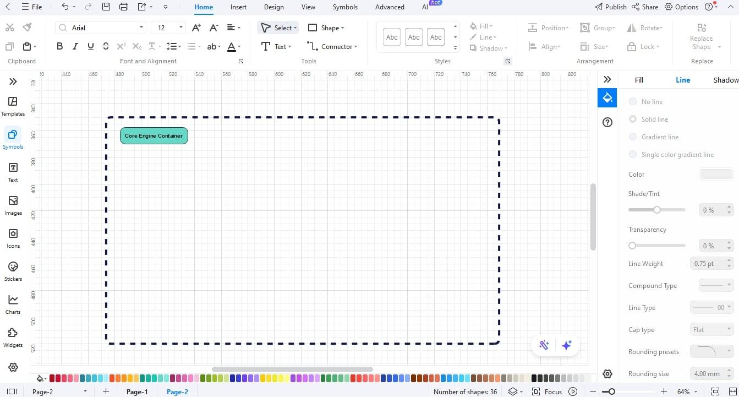Click the Copy icon in Clipboard

[x=9, y=47]
